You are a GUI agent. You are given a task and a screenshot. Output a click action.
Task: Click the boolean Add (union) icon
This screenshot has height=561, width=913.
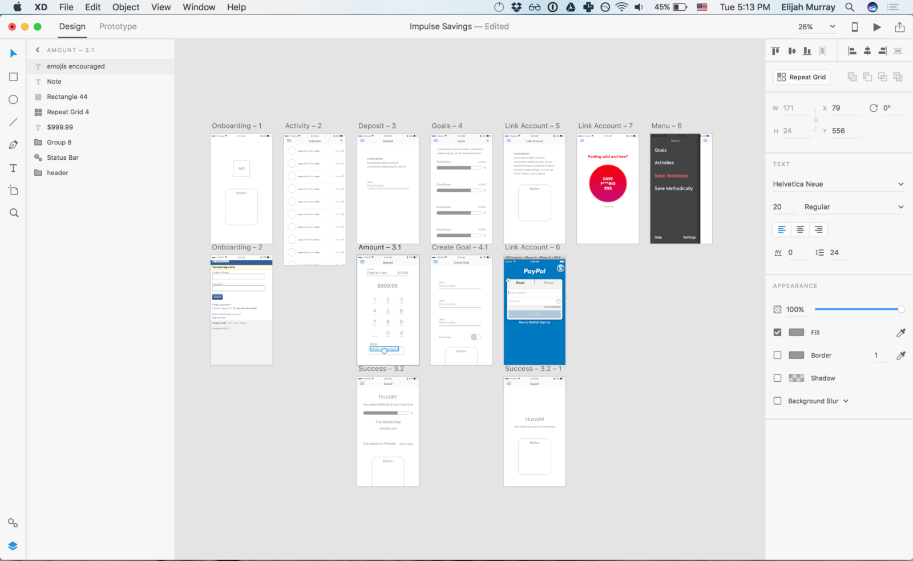point(853,77)
